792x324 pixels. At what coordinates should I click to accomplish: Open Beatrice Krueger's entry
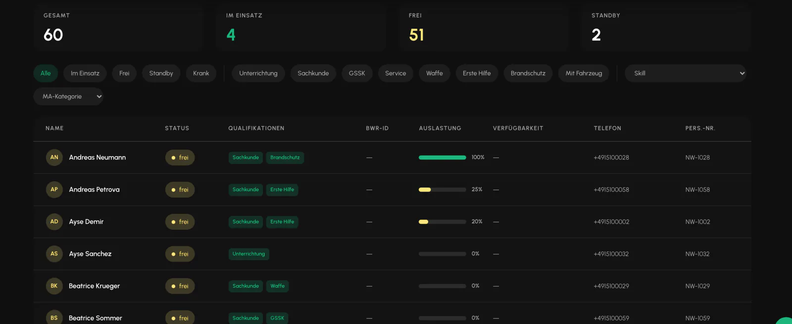[x=95, y=286]
